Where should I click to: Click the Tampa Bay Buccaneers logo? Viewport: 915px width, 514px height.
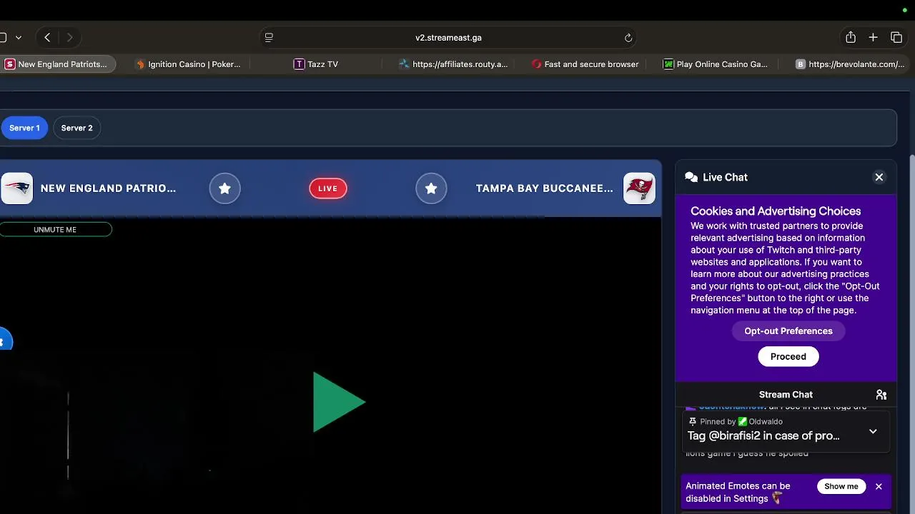pos(639,188)
